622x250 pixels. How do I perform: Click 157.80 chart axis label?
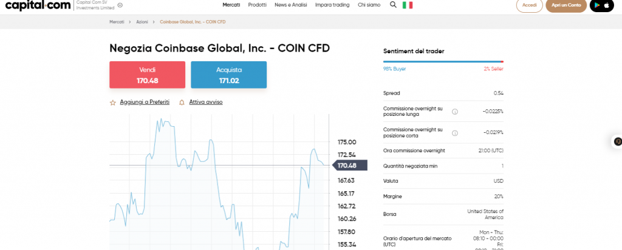pos(347,232)
